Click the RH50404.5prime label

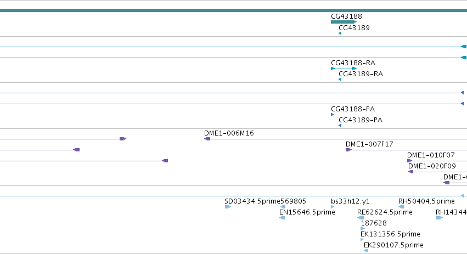[426, 201]
